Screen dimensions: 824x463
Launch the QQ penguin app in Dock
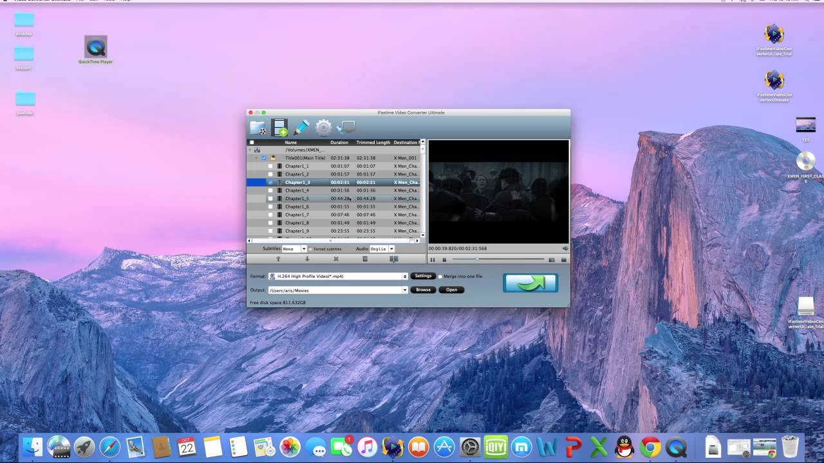[x=624, y=447]
